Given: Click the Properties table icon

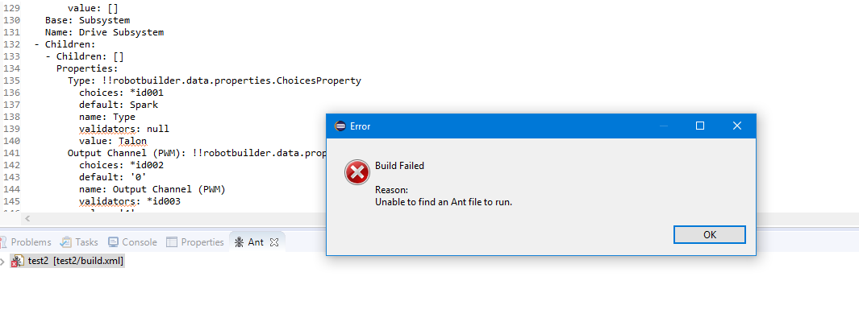Looking at the screenshot, I should (x=172, y=241).
